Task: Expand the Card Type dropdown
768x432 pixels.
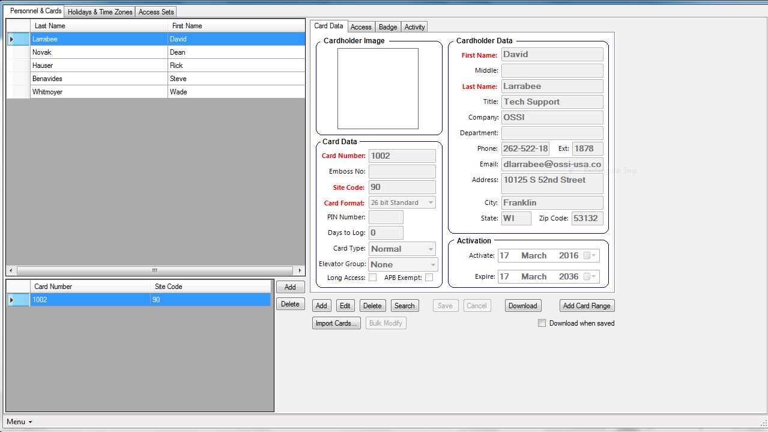Action: 431,249
